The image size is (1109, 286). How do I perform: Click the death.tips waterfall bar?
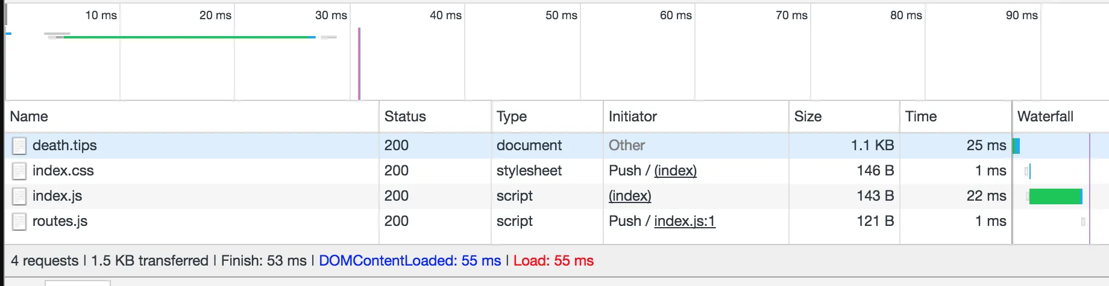1016,146
